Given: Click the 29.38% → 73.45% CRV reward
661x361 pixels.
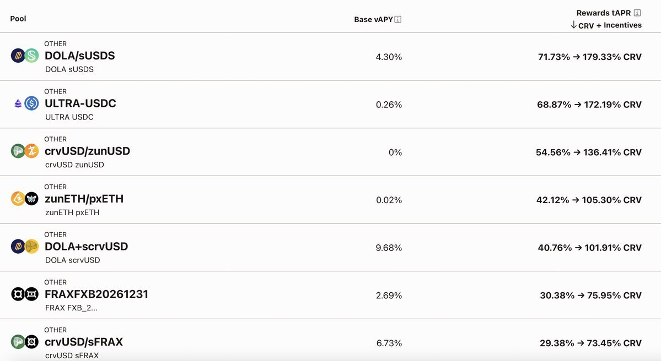Looking at the screenshot, I should (590, 343).
